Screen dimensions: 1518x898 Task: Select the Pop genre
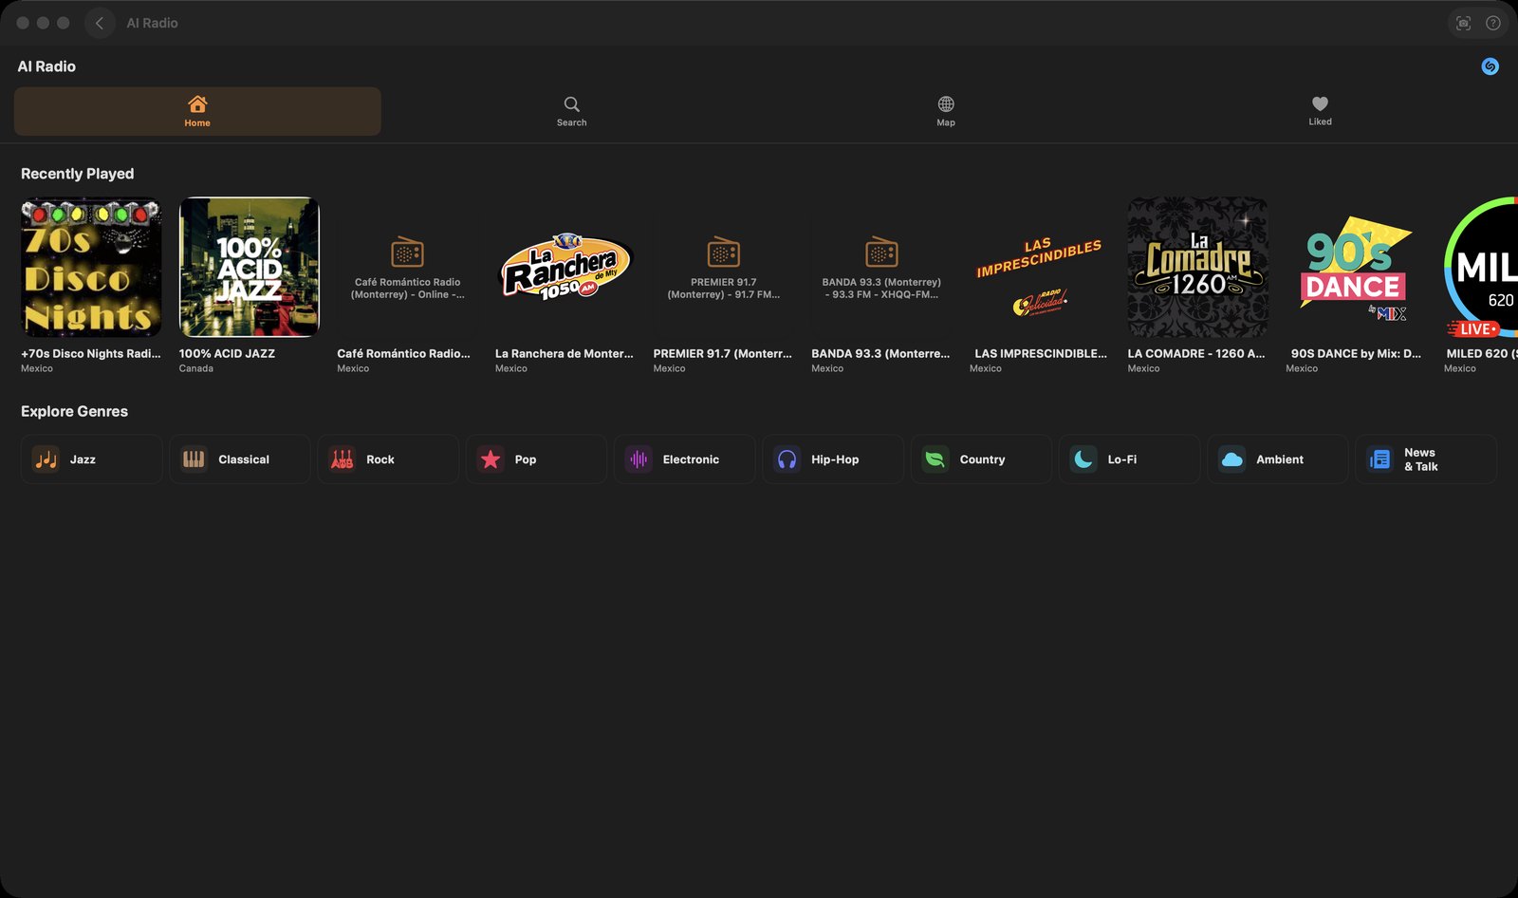[536, 459]
